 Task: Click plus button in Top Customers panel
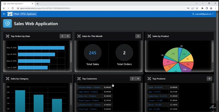pos(138,79)
